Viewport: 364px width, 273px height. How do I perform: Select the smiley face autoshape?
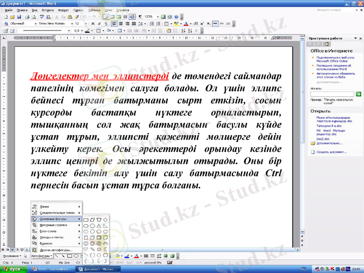pyautogui.click(x=85, y=243)
